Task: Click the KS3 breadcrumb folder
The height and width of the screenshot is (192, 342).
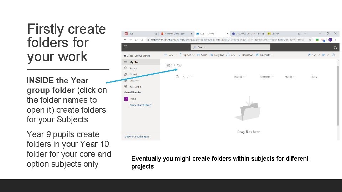Action: [179, 65]
